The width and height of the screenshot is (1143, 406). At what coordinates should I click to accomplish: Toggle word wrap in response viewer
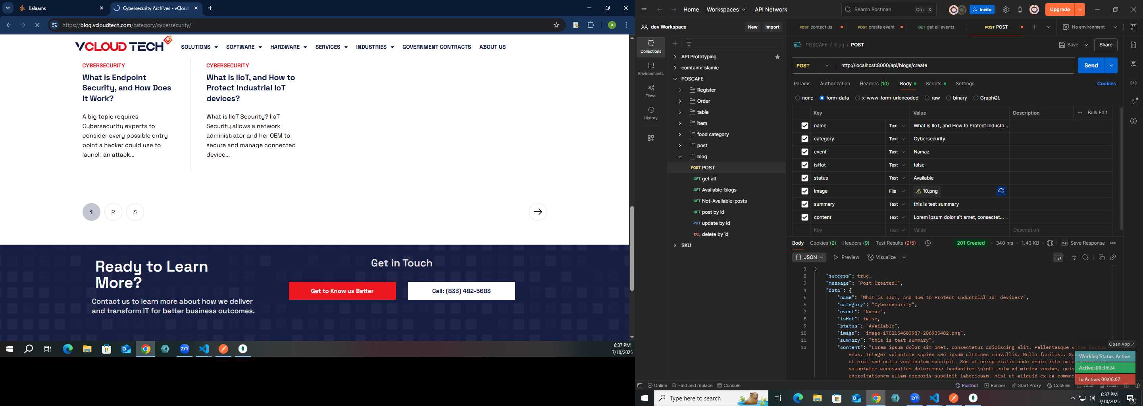(x=1058, y=258)
